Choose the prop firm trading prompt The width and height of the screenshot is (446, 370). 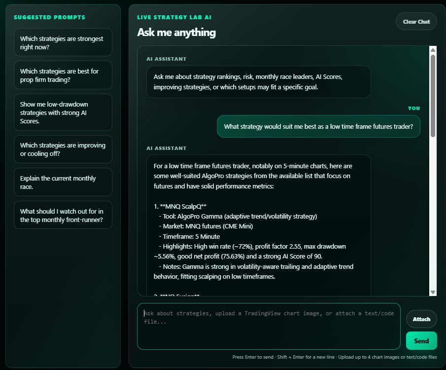[63, 75]
